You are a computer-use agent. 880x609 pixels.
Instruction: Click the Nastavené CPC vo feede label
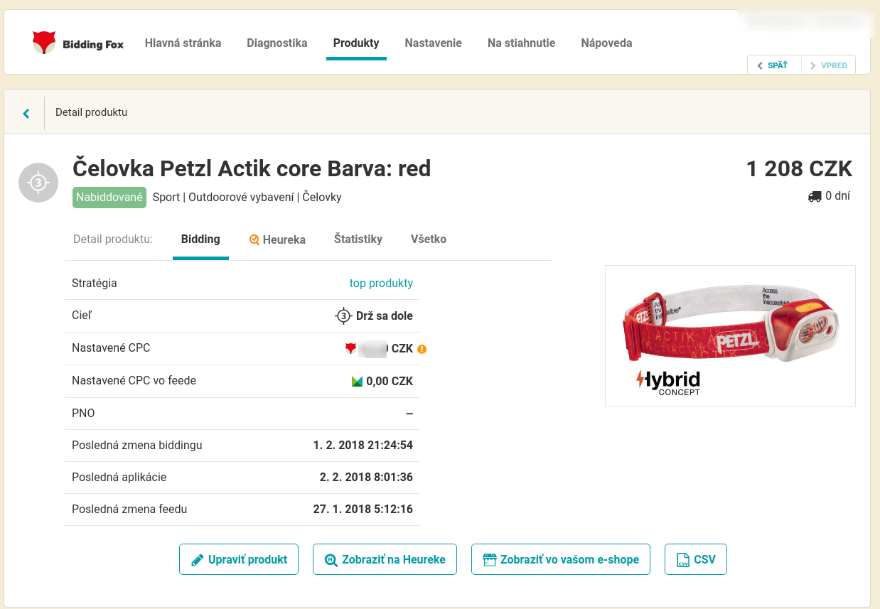click(x=134, y=381)
